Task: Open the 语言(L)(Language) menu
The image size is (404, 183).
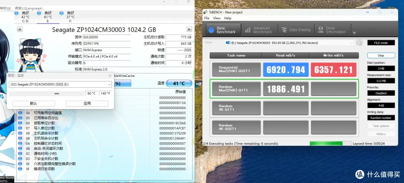Action: (28, 8)
